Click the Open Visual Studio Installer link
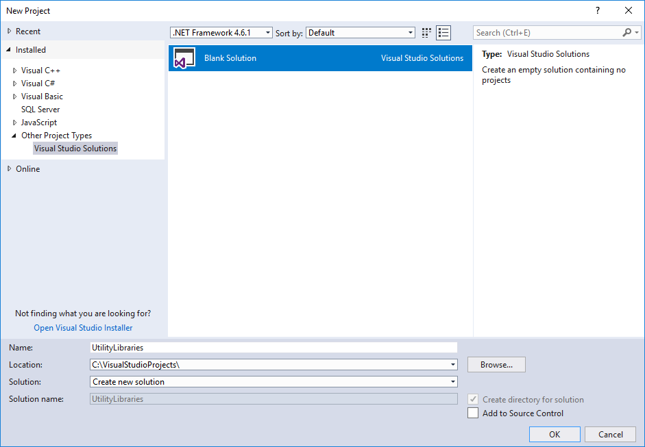645x447 pixels. pyautogui.click(x=82, y=327)
